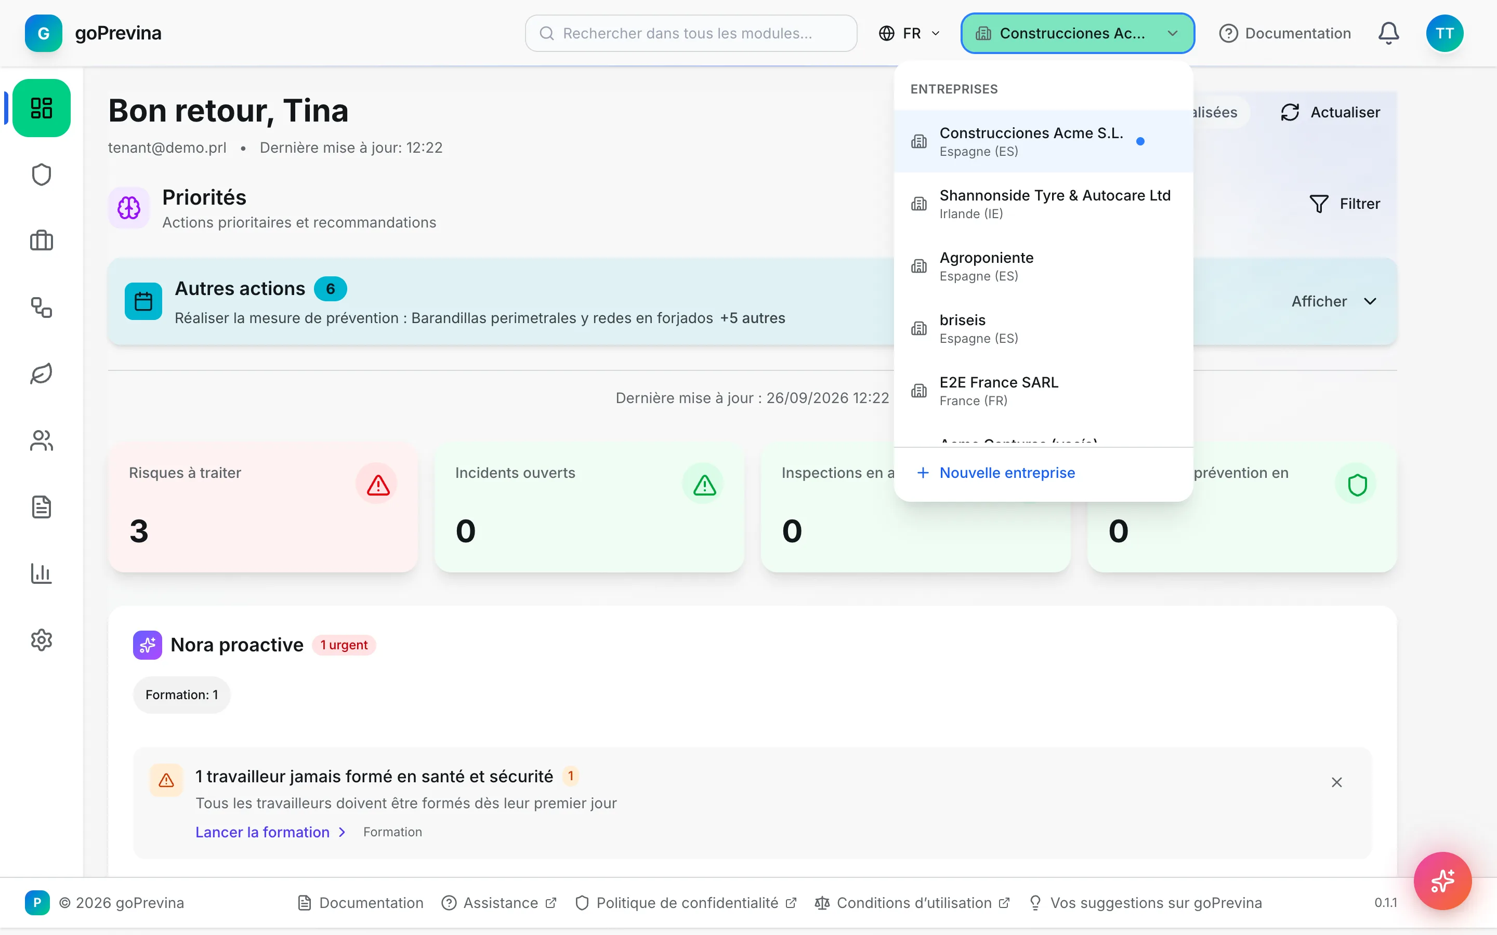Switch to E2E France SARL company
Screen dimensions: 1497x935
pyautogui.click(x=1043, y=391)
